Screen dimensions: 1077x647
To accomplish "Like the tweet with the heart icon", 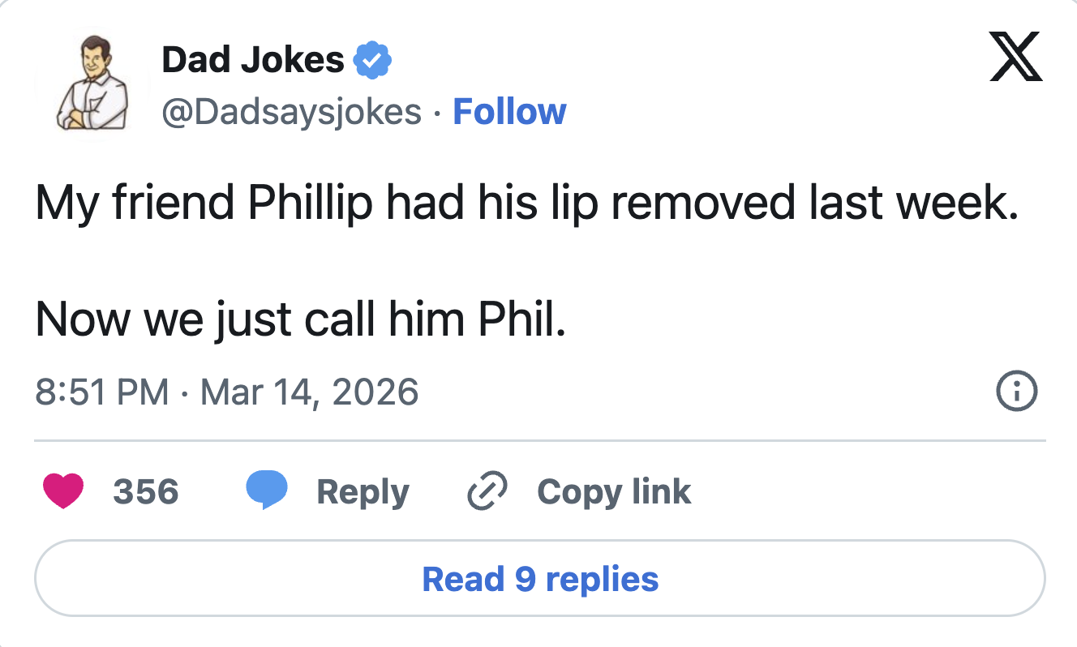I will tap(62, 491).
